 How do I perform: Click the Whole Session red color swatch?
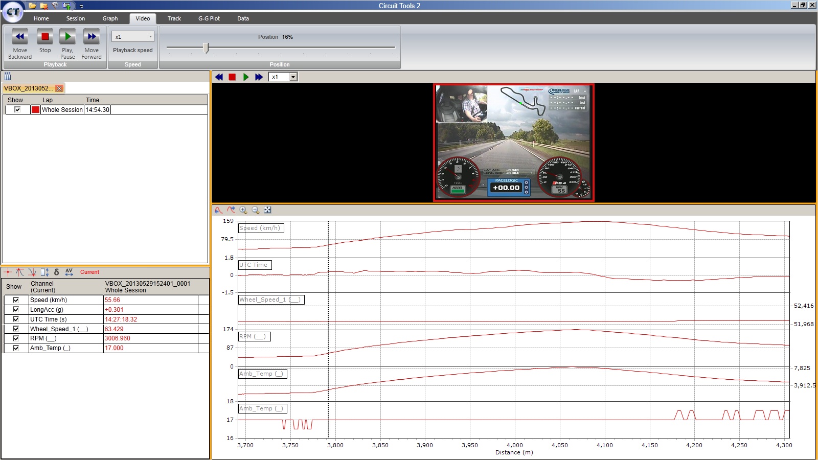pos(35,109)
